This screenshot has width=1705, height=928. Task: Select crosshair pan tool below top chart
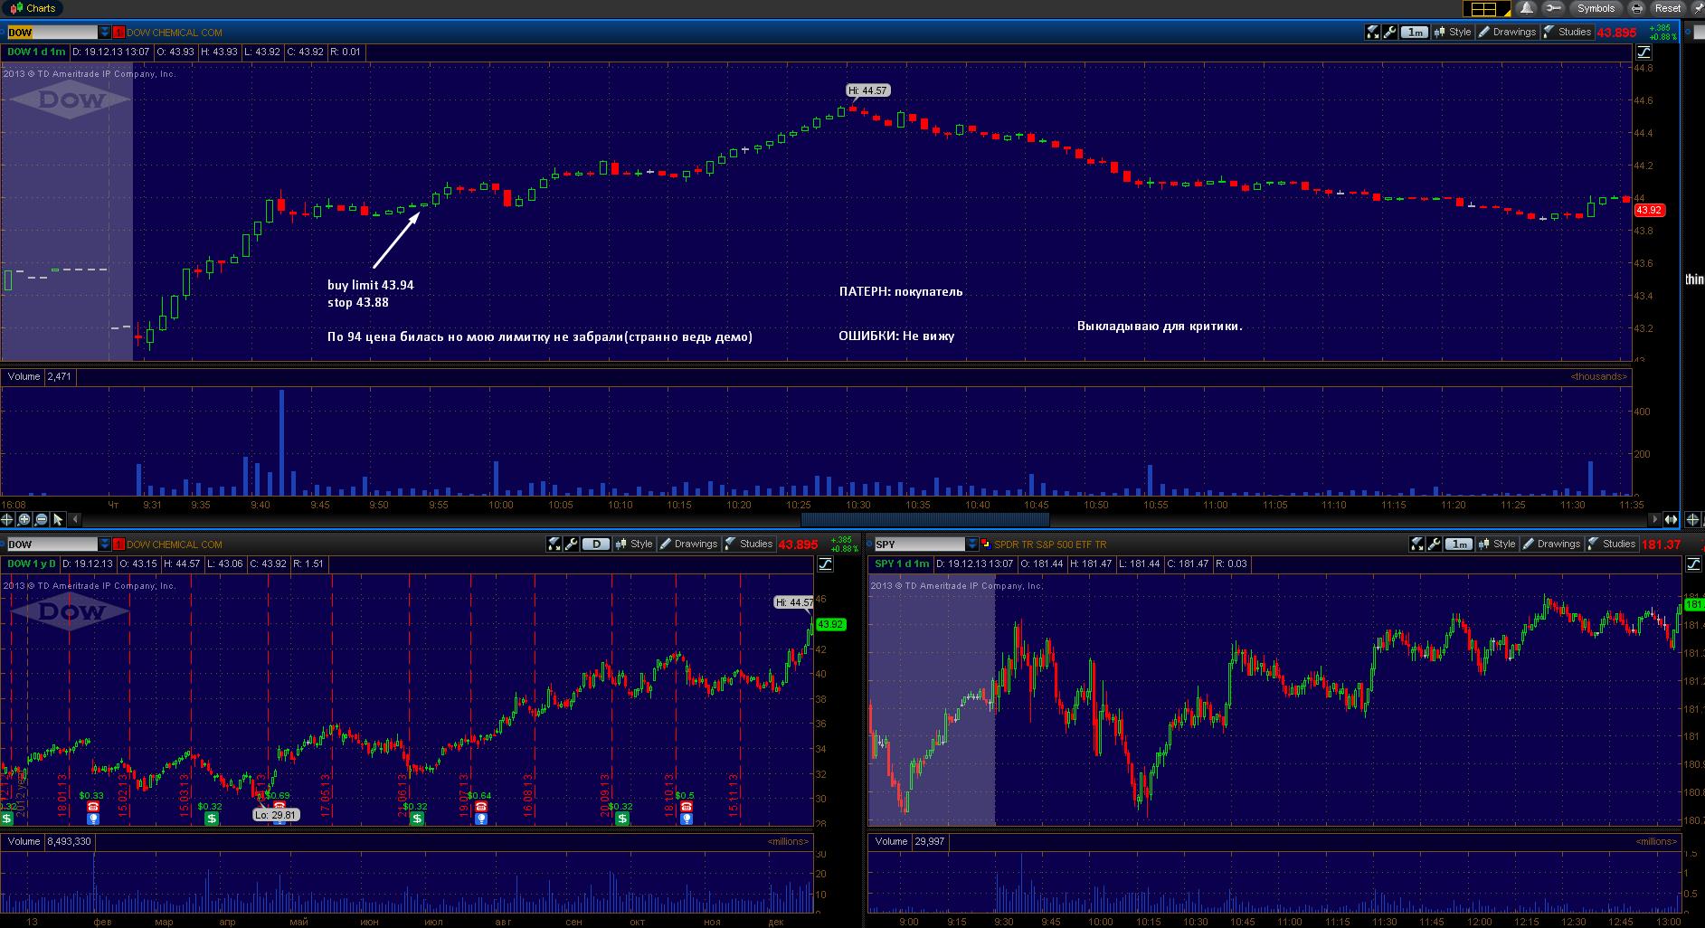tap(7, 520)
